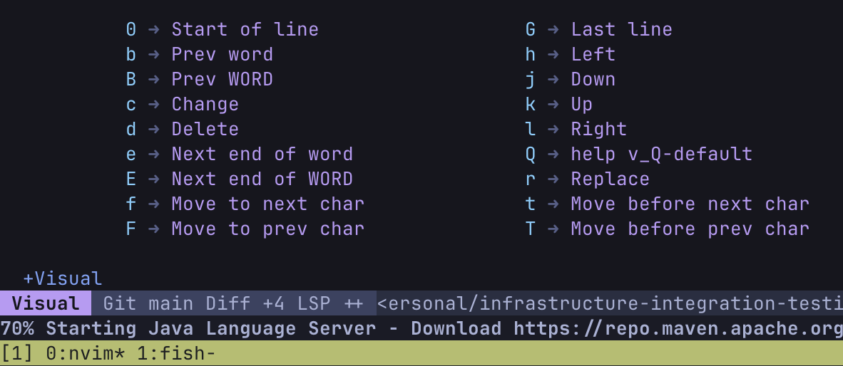Select the Replace entry
The image size is (843, 366).
click(x=610, y=179)
